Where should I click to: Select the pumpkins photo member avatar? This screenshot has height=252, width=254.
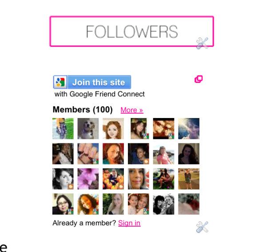(113, 179)
